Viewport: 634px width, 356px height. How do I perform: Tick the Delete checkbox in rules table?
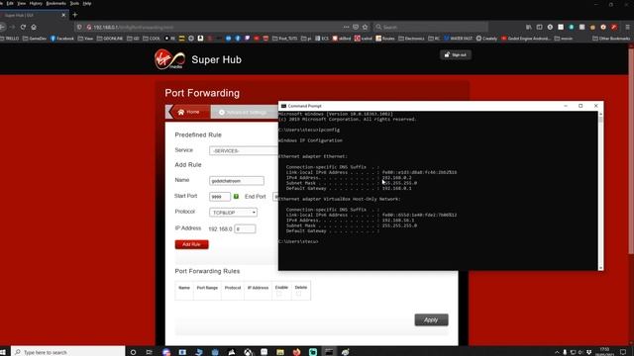pyautogui.click(x=298, y=294)
